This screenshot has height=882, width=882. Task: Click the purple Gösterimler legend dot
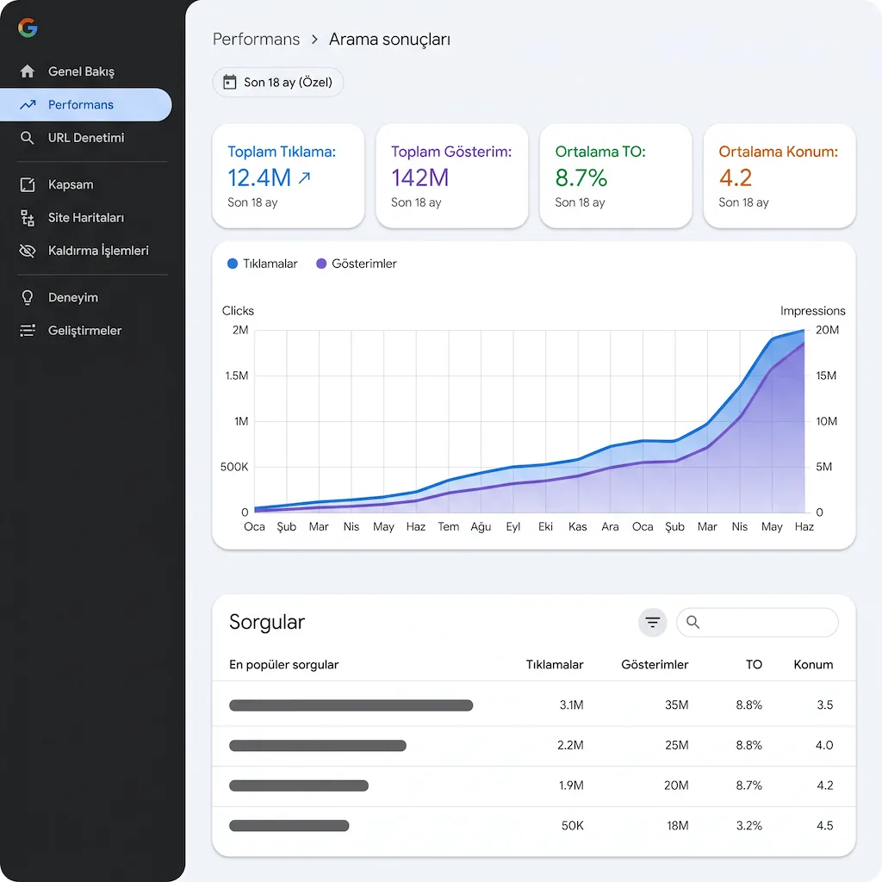(x=321, y=264)
